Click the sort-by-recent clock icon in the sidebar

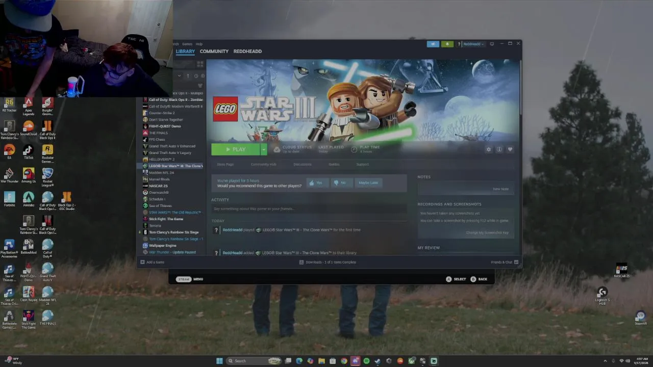click(196, 76)
